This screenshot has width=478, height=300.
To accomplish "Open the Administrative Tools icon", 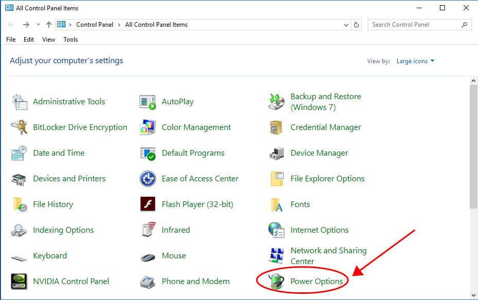I will point(20,102).
